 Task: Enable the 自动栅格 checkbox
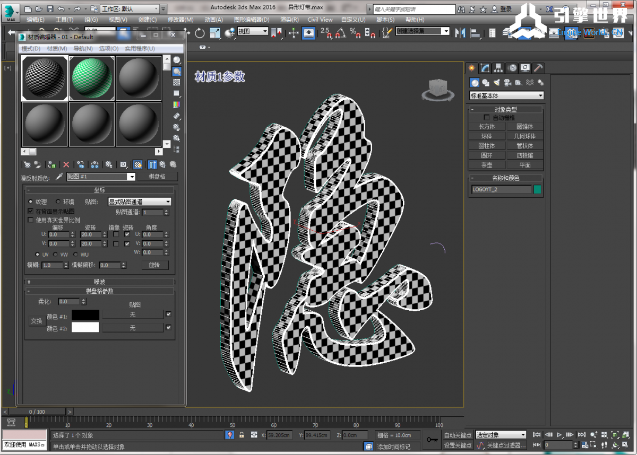point(487,117)
